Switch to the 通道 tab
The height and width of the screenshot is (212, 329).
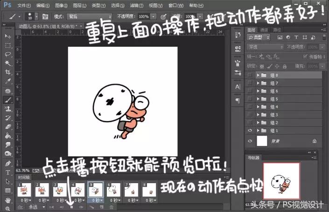pos(264,30)
